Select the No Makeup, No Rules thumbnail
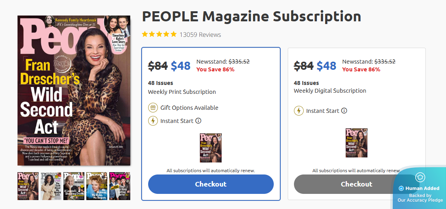 click(97, 186)
